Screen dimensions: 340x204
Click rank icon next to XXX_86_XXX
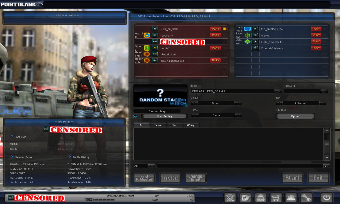pyautogui.click(x=155, y=29)
